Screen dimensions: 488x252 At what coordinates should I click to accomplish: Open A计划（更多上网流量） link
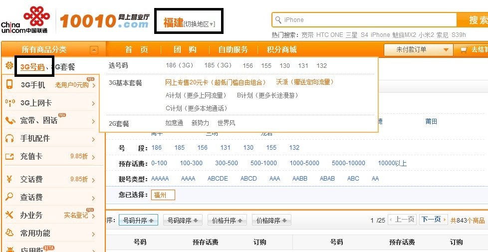[197, 95]
